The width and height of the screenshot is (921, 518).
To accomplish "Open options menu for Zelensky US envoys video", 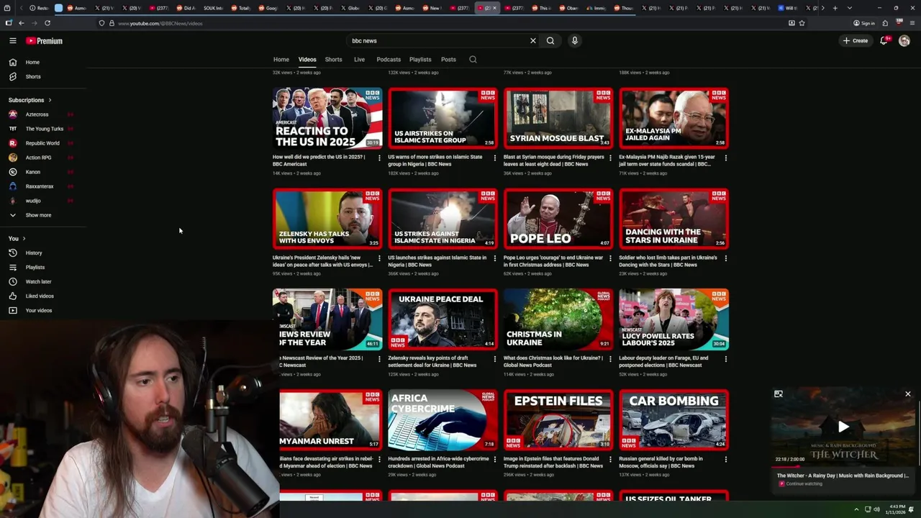I will 379,259.
